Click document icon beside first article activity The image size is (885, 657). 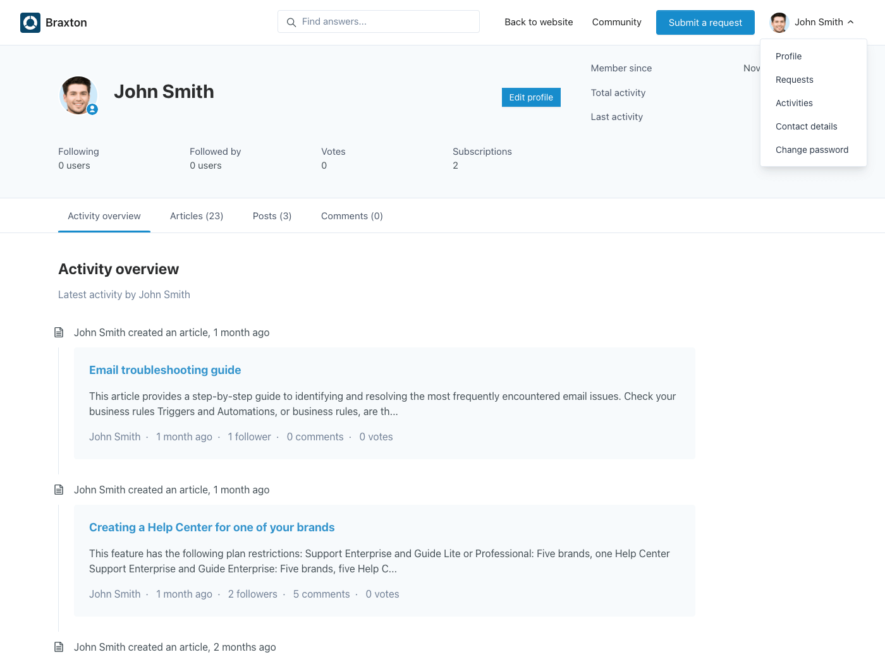tap(59, 332)
